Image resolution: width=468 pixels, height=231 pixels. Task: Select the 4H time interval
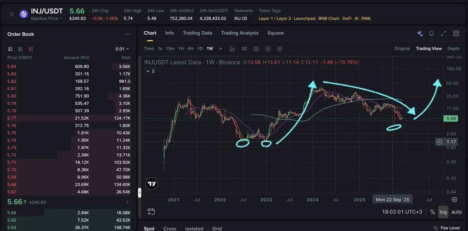tap(190, 49)
